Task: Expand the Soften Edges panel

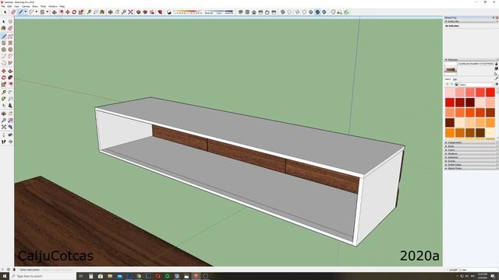Action: pyautogui.click(x=471, y=165)
